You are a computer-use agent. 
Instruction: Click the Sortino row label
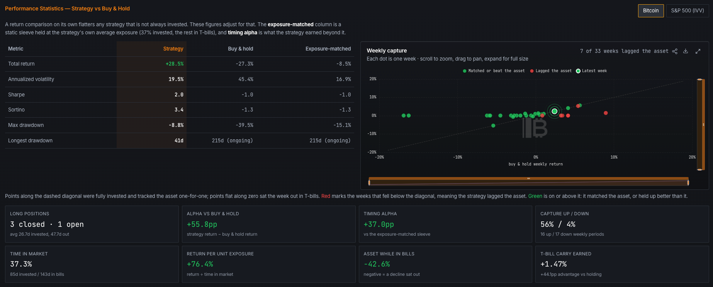tap(17, 110)
